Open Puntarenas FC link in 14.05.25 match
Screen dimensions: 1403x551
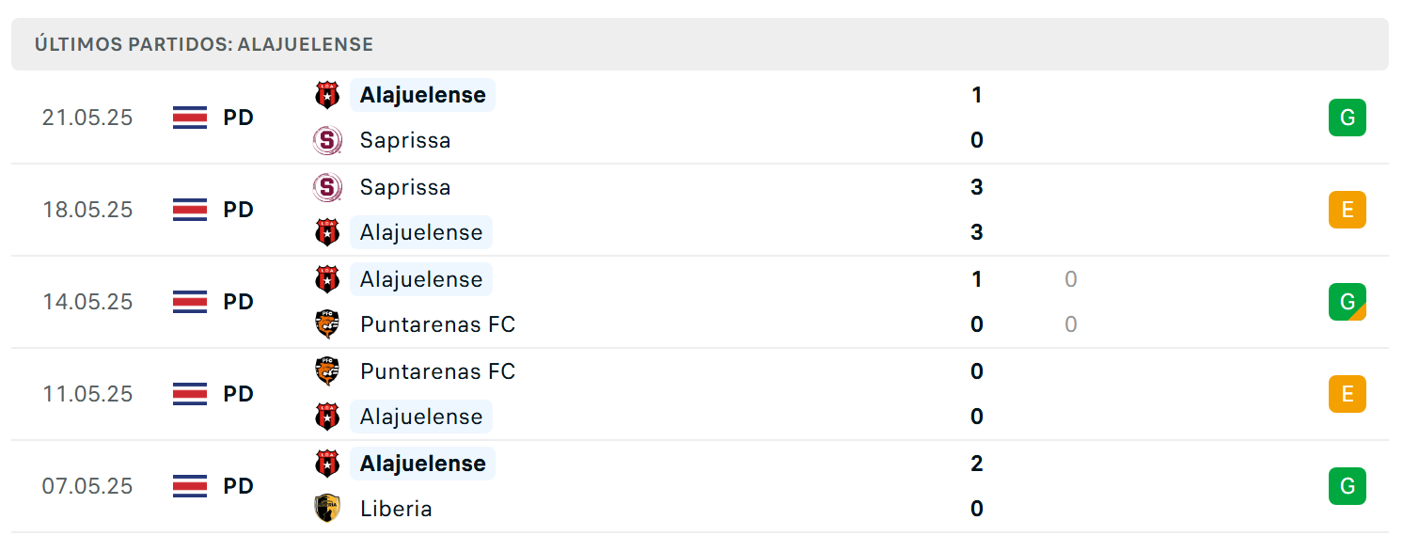437,324
